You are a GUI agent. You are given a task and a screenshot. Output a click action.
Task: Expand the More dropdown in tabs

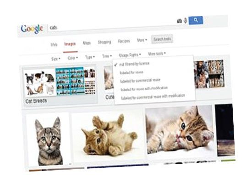tap(142, 40)
